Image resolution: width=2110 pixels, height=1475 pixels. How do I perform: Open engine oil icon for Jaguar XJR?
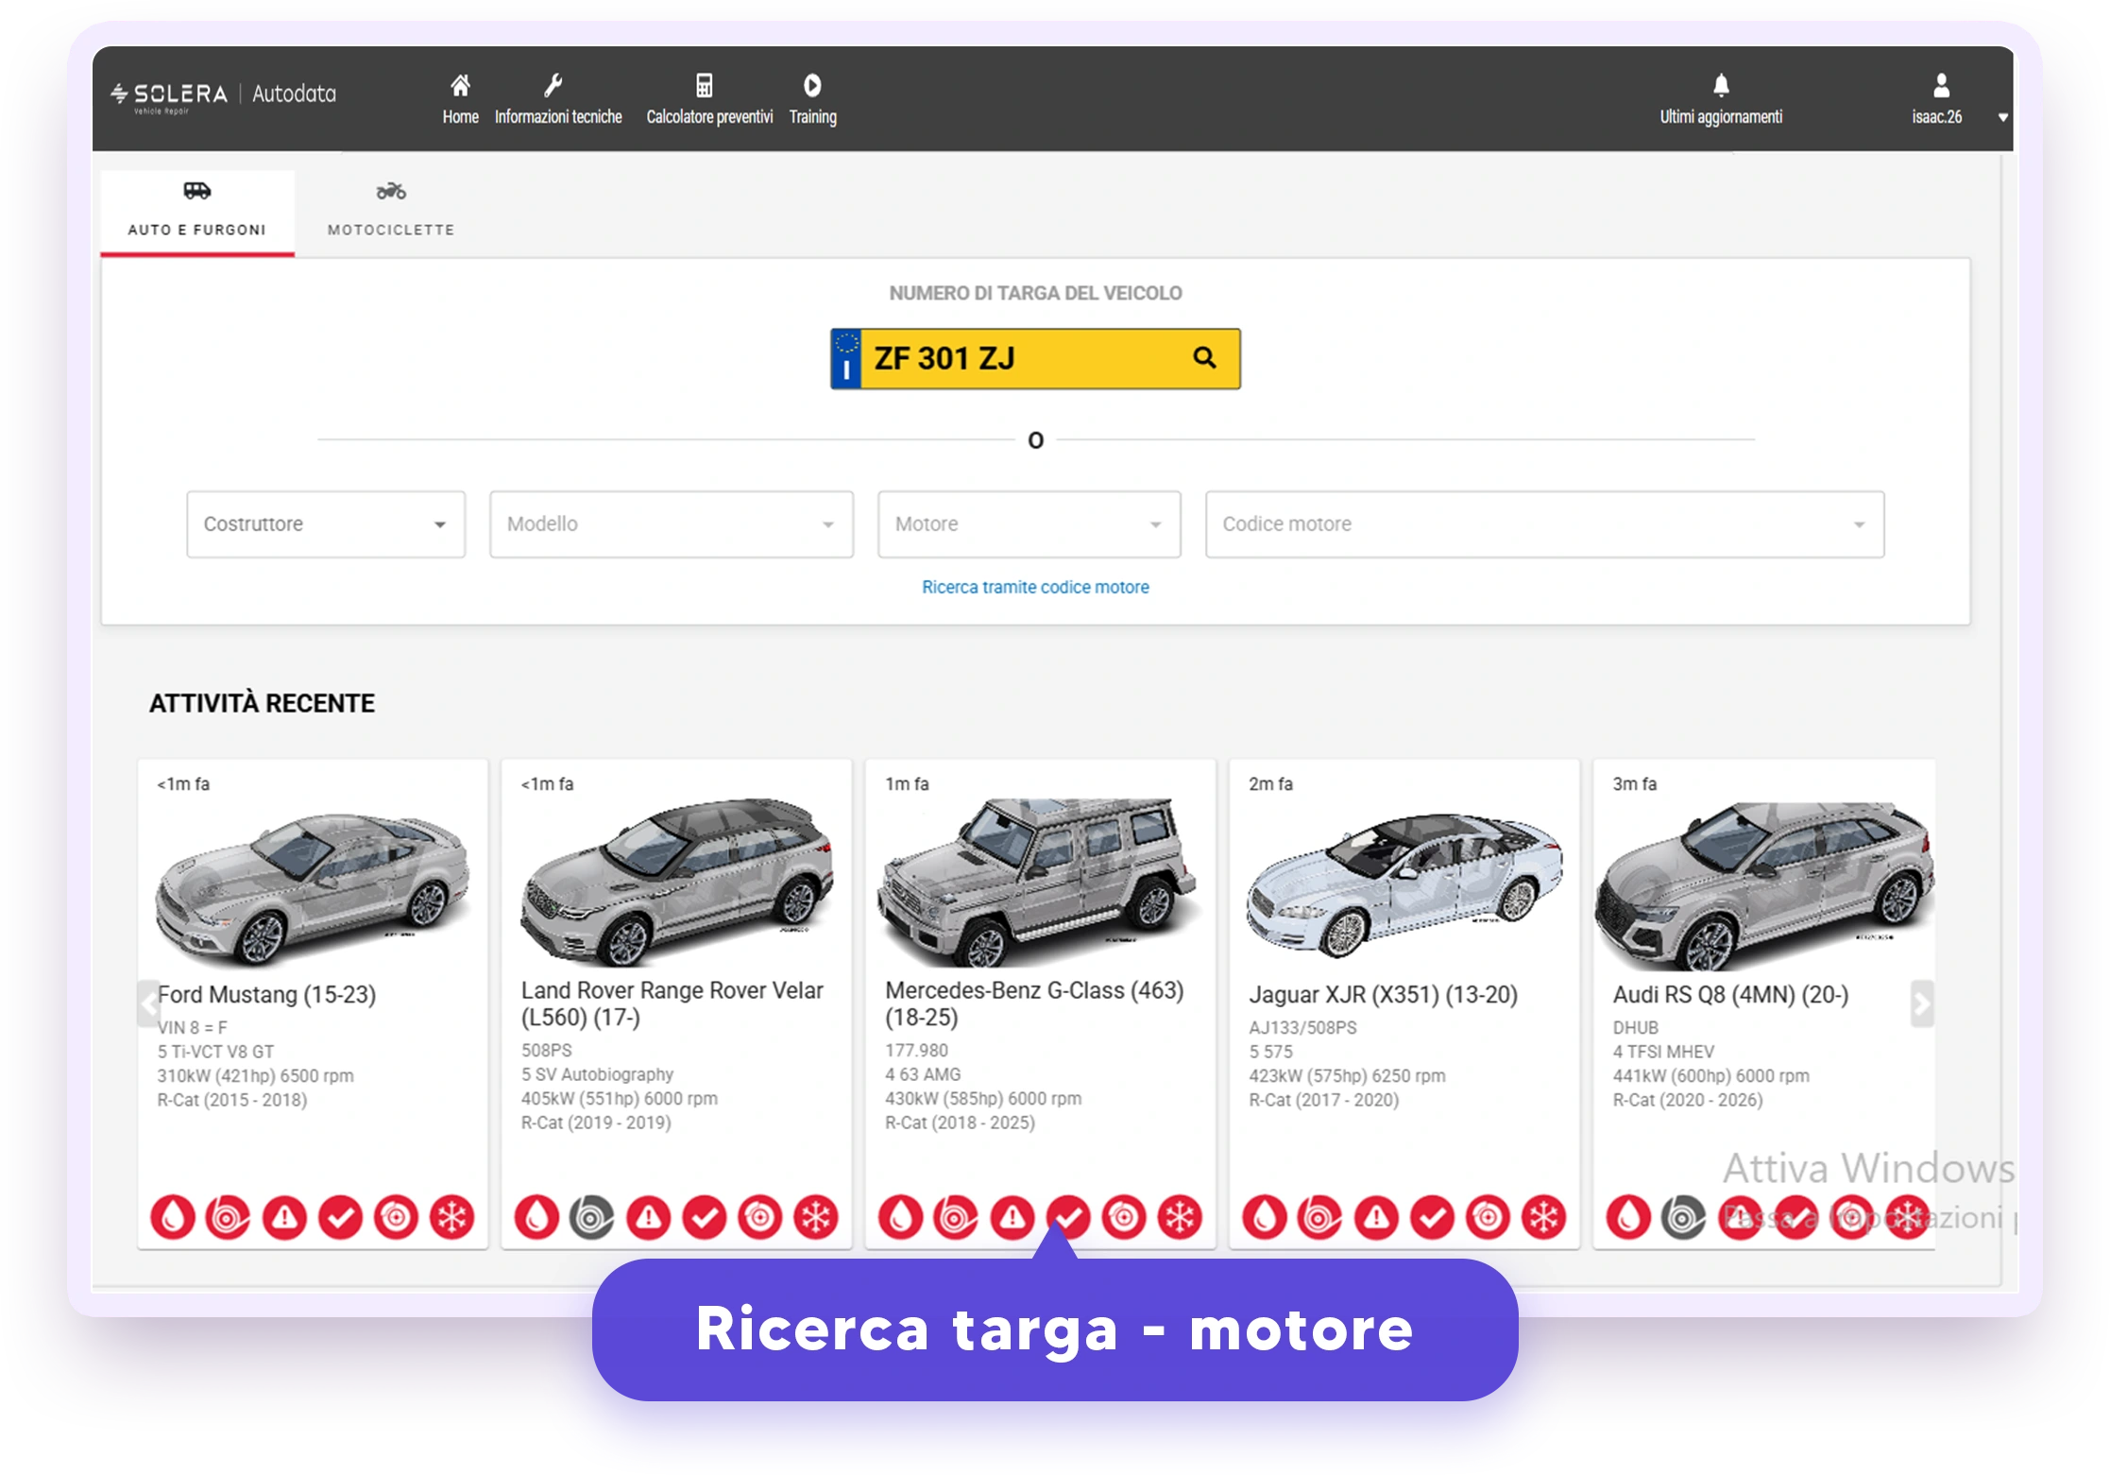click(x=1265, y=1217)
